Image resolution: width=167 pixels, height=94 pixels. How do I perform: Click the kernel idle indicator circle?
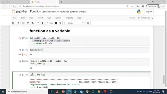point(152,18)
